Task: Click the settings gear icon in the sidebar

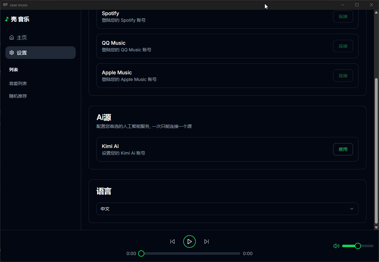Action: [x=12, y=53]
